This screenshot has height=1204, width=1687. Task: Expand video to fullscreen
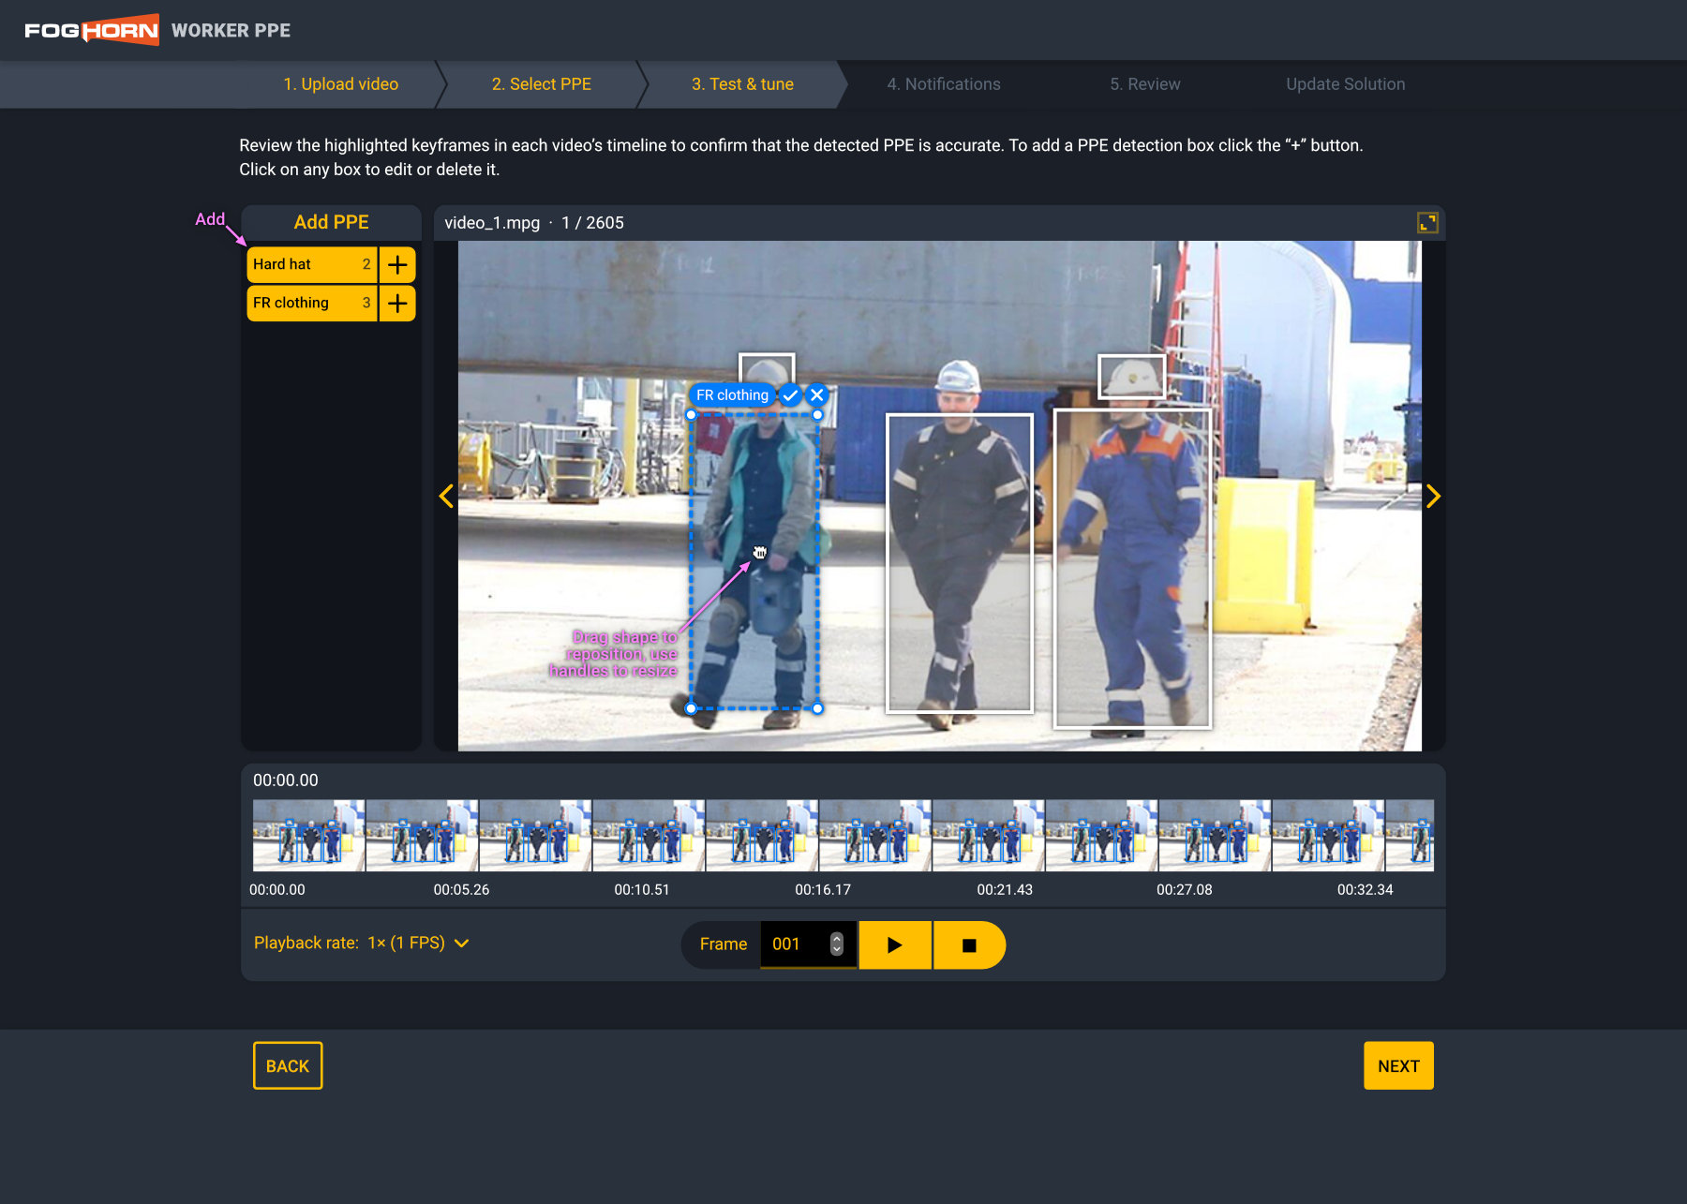click(1426, 223)
